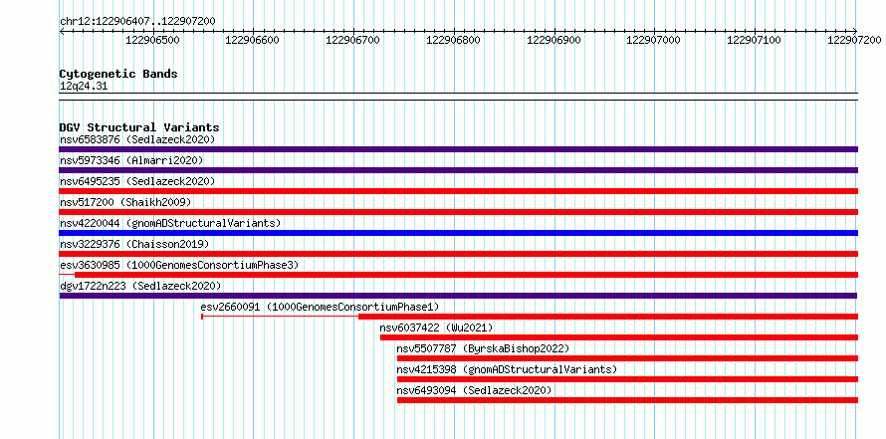Open variant nsv5507787 (ByrskaBishop2022) label
The image size is (886, 439).
pos(483,348)
